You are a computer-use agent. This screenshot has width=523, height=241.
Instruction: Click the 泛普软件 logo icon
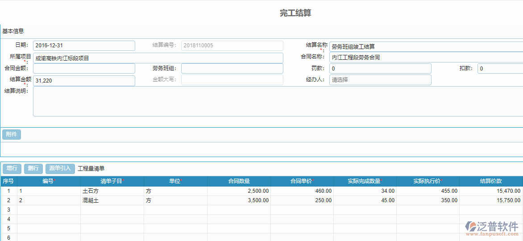[x=472, y=226]
